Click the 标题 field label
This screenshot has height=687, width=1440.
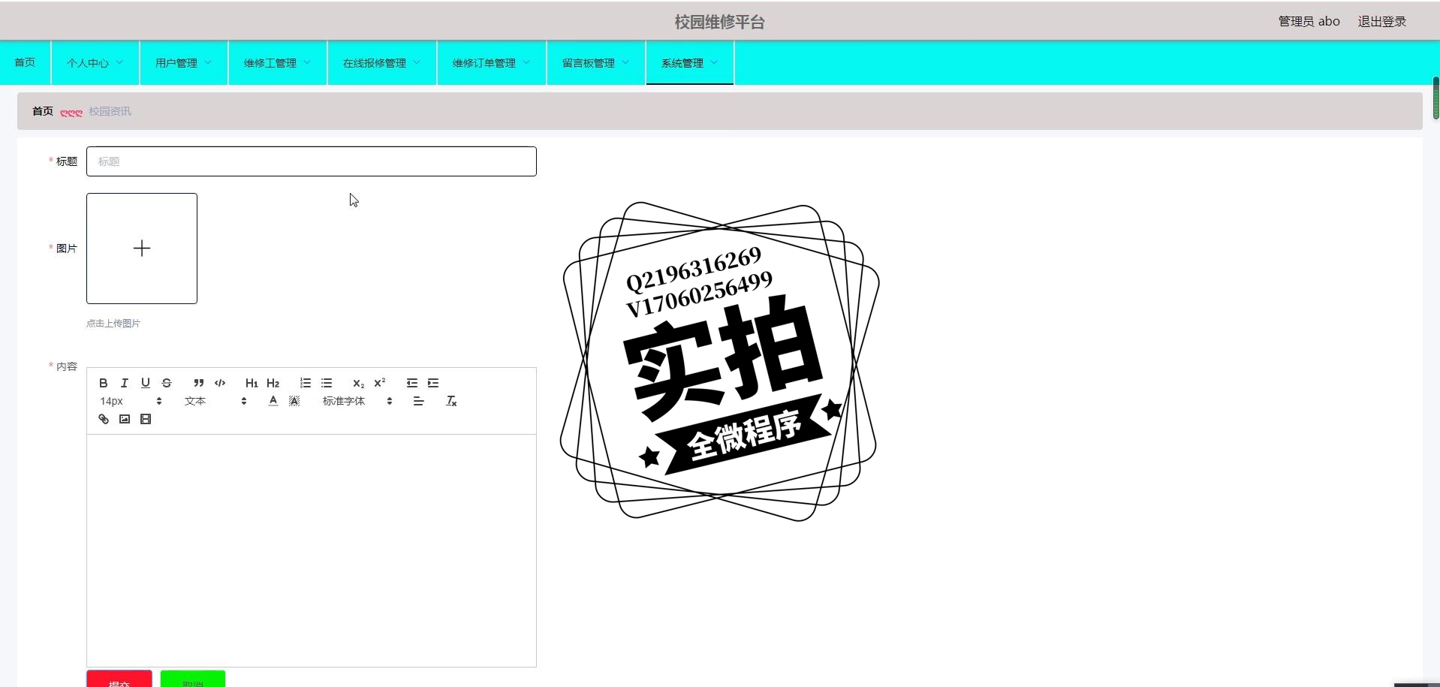pos(67,161)
